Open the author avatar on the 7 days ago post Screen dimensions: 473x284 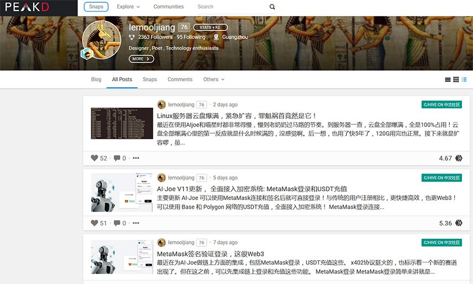161,243
